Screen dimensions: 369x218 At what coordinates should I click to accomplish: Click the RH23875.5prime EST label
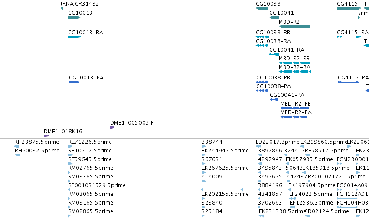click(36, 142)
